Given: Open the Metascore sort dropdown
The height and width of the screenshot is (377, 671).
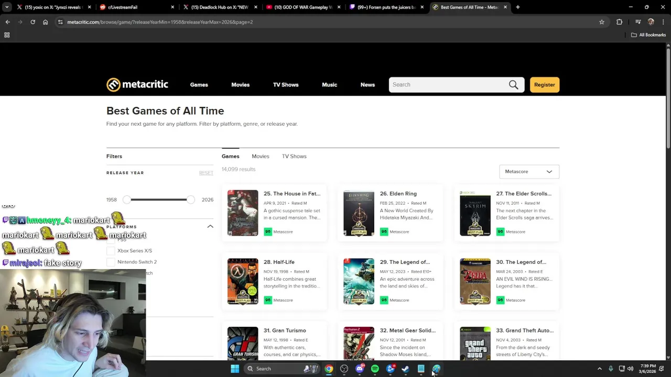Looking at the screenshot, I should click(529, 172).
